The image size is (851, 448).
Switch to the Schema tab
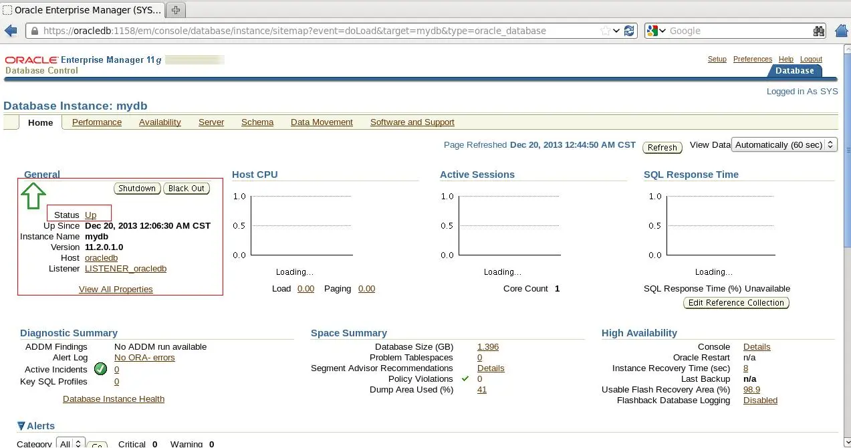pyautogui.click(x=257, y=122)
